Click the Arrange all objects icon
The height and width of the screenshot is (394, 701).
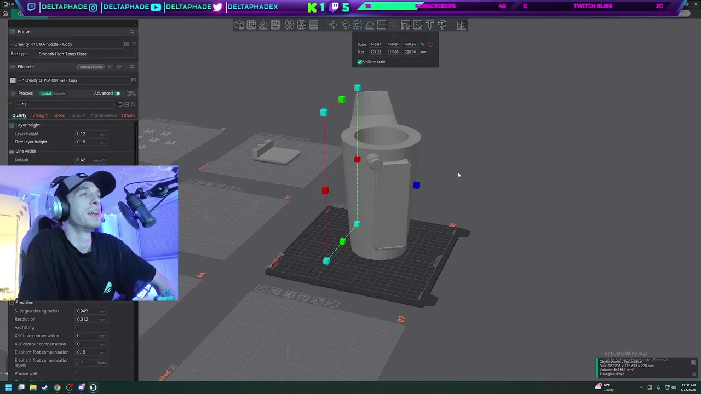pos(275,25)
